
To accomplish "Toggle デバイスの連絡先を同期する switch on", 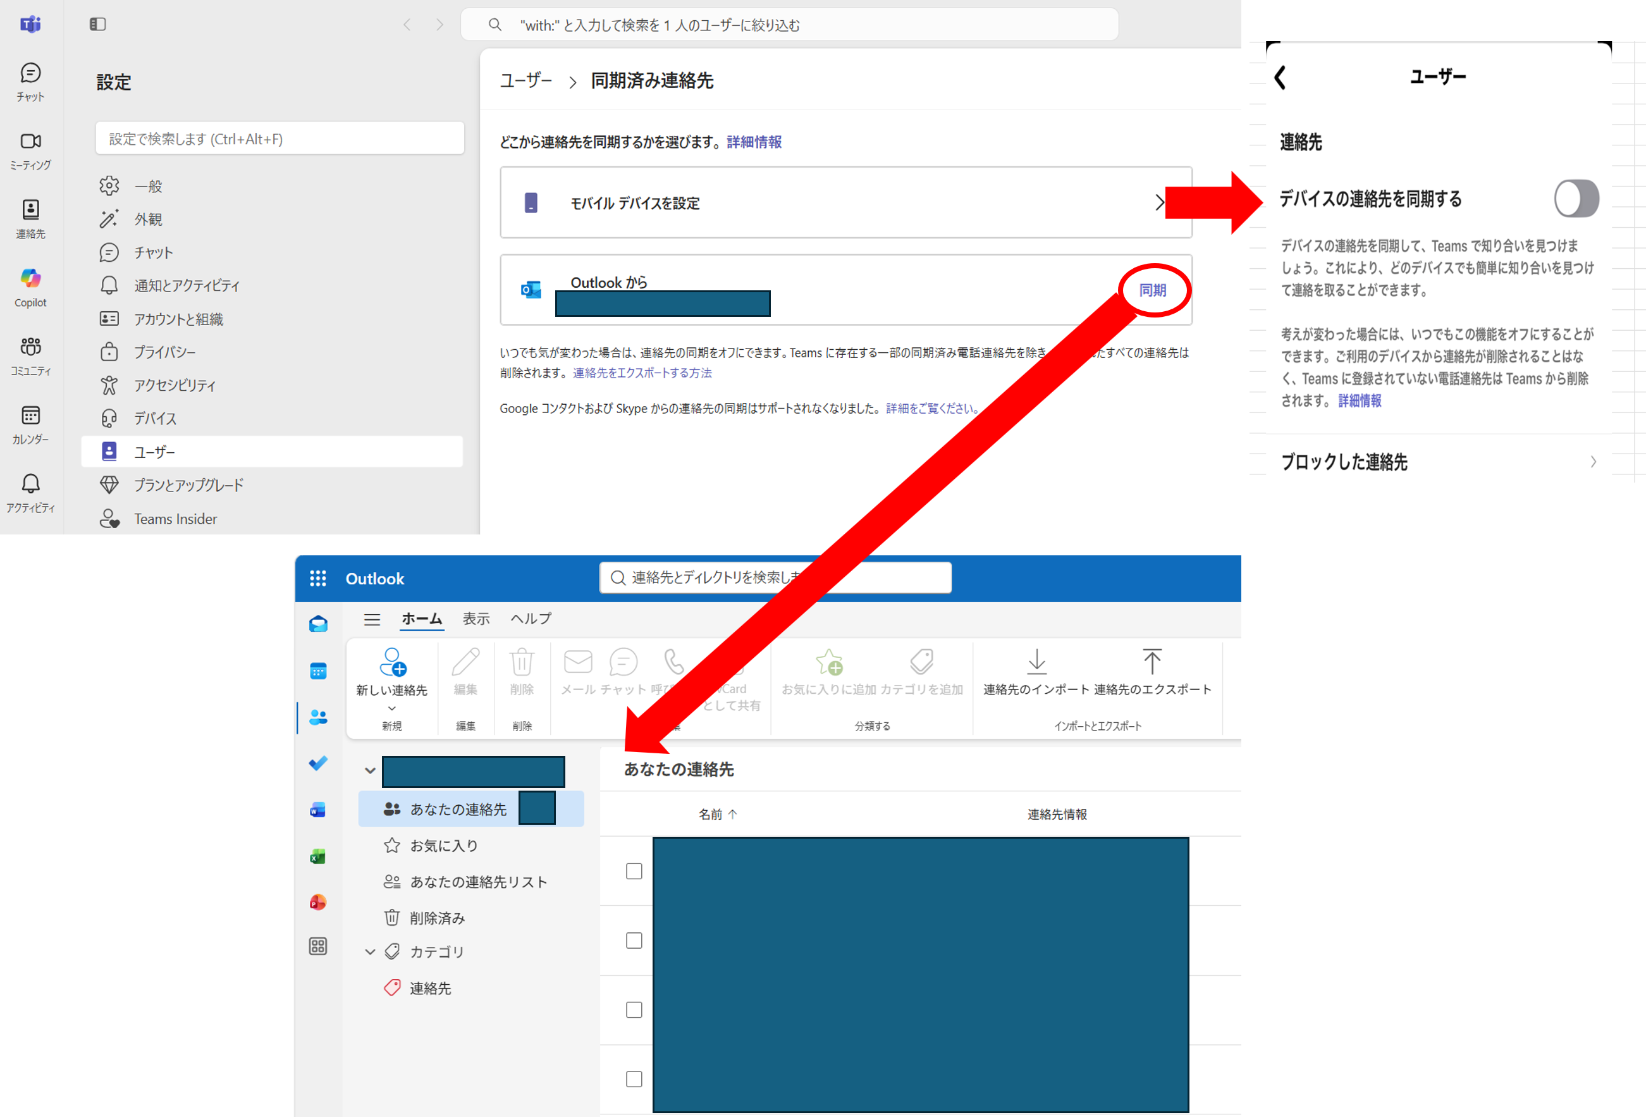I will coord(1576,199).
